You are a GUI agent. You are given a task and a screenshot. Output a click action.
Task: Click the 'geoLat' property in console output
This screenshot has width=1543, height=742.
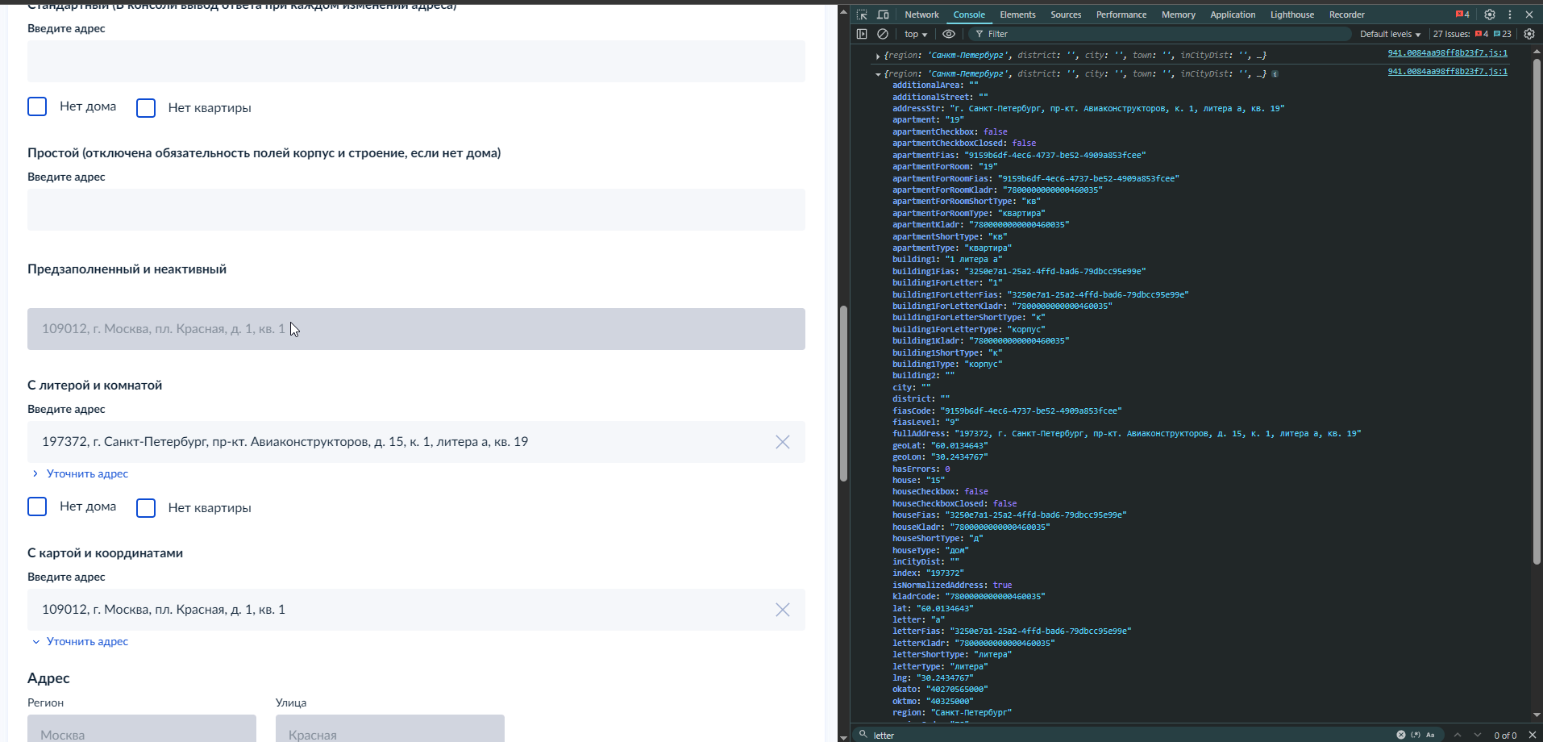(940, 445)
